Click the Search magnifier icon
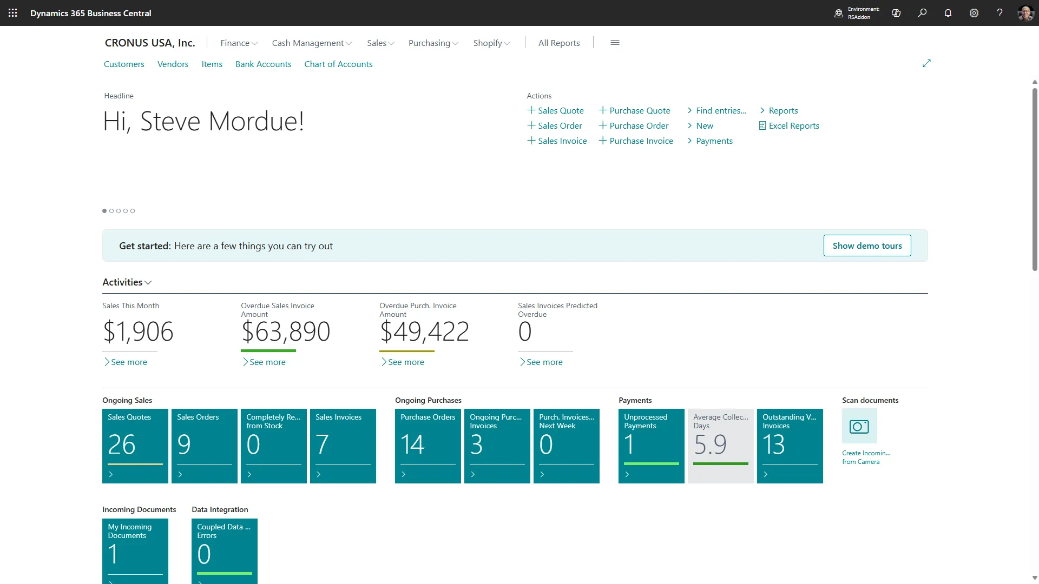Viewport: 1039px width, 584px height. coord(922,13)
